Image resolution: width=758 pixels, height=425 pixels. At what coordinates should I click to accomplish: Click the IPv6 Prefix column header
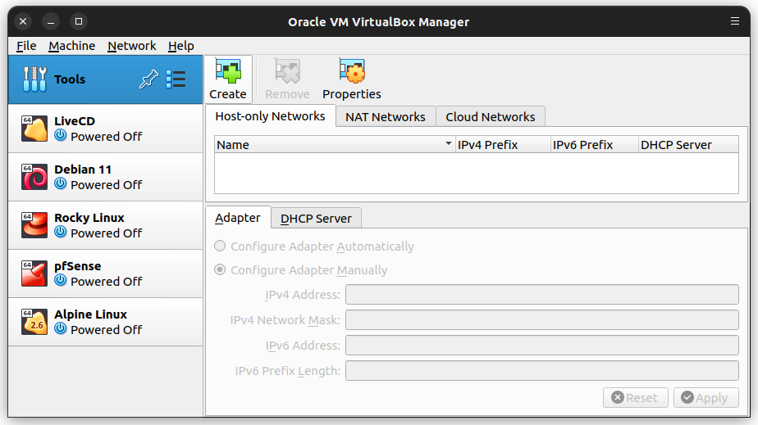[x=594, y=145]
